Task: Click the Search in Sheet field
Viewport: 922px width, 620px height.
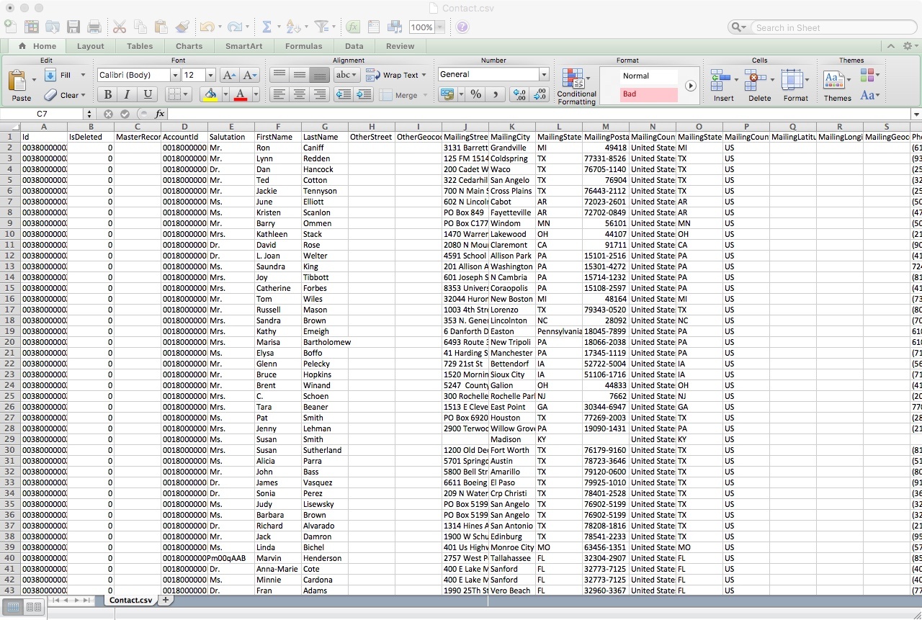Action: (x=828, y=27)
